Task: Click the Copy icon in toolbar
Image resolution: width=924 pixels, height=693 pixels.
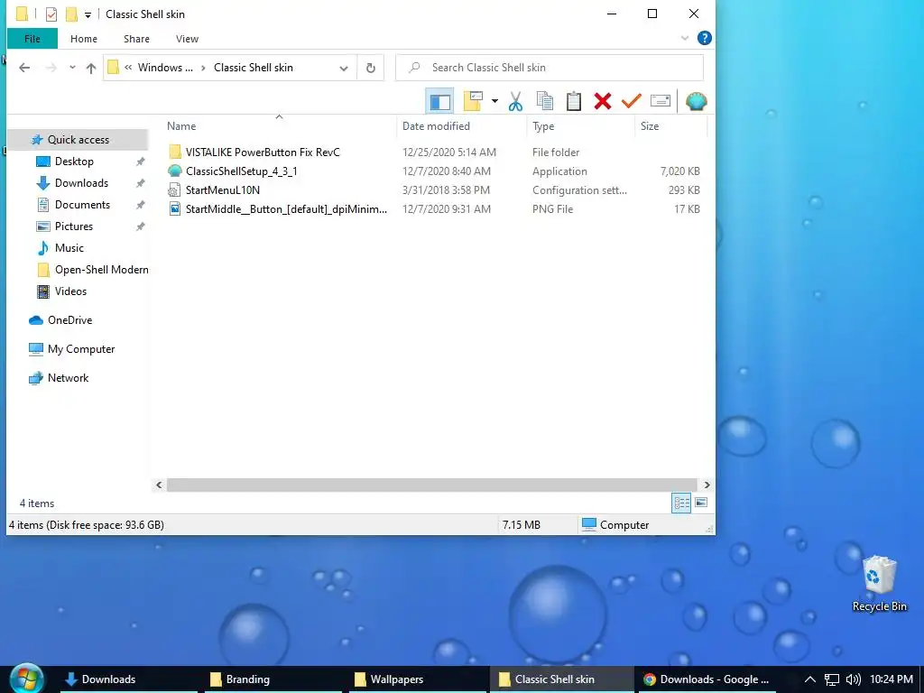Action: [x=544, y=101]
